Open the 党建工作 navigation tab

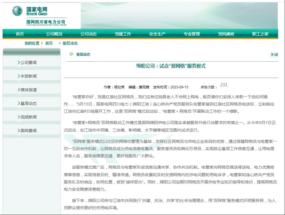(x=123, y=34)
